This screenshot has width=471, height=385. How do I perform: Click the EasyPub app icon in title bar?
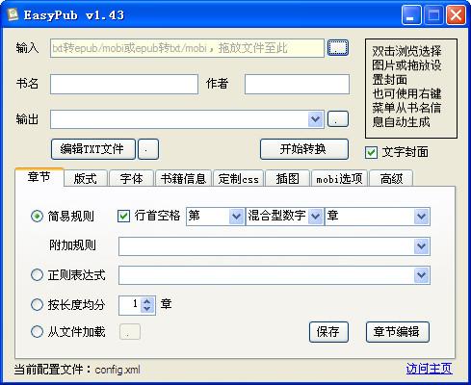[x=13, y=14]
